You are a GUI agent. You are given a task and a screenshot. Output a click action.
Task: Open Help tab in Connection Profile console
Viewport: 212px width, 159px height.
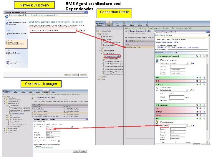pos(147,24)
